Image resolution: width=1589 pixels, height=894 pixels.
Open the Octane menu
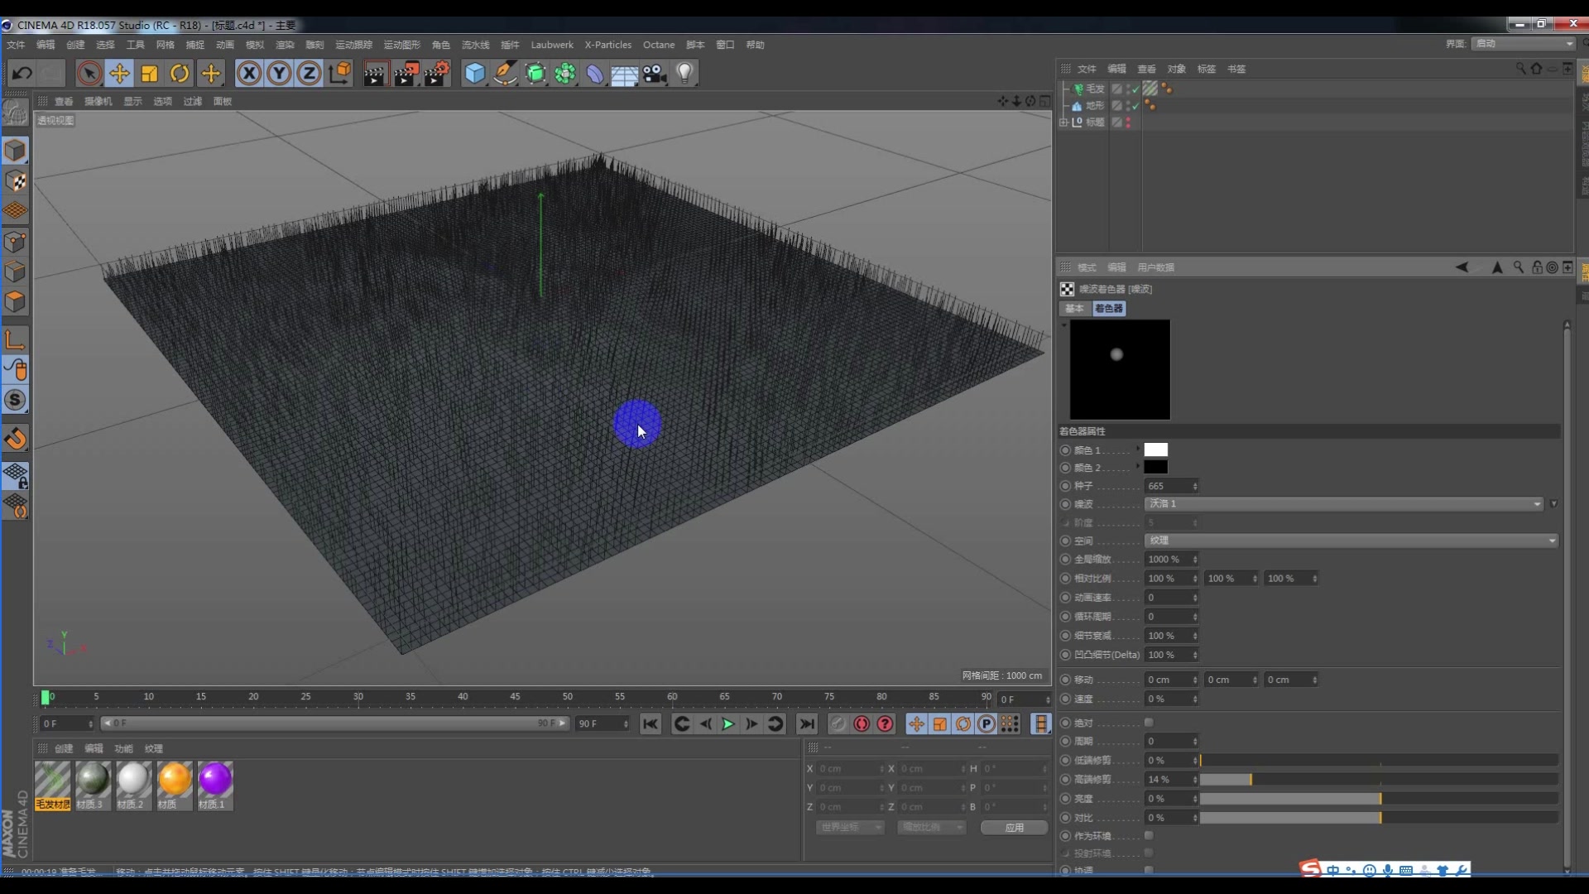(x=659, y=45)
